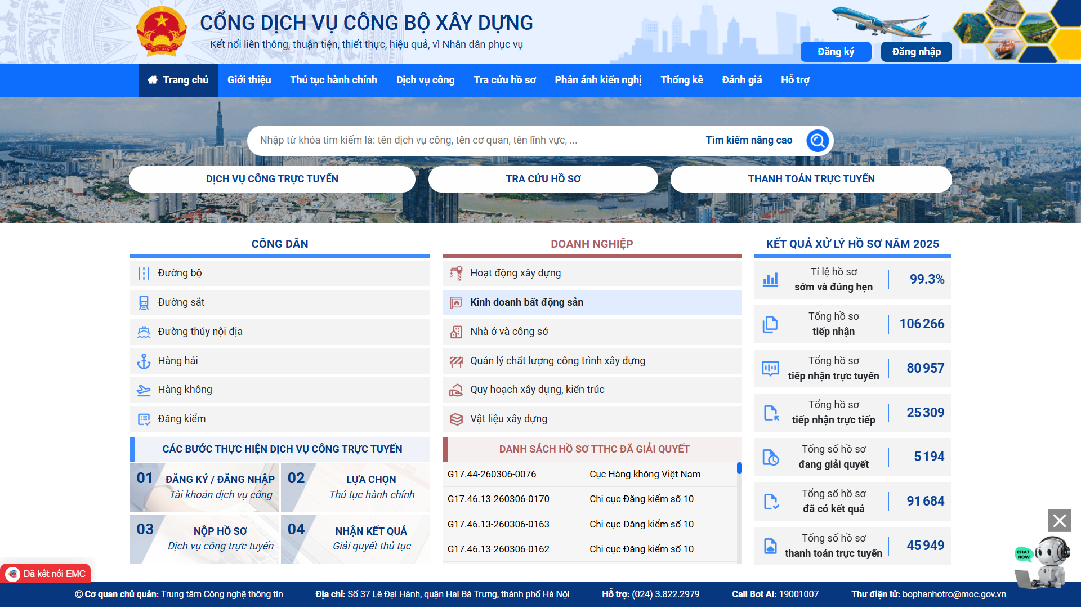Click the stacked layers icon for Vật liệu xây dựng
The width and height of the screenshot is (1081, 608).
[x=457, y=419]
